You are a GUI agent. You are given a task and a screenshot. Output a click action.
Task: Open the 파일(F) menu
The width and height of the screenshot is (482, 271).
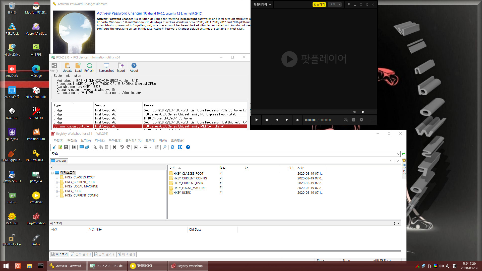[x=58, y=141]
